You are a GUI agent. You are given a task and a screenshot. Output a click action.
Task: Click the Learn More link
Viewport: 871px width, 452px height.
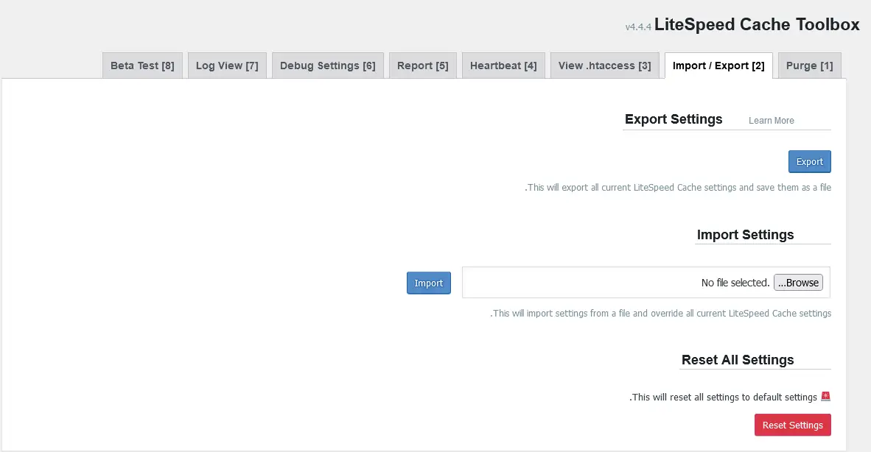coord(771,120)
